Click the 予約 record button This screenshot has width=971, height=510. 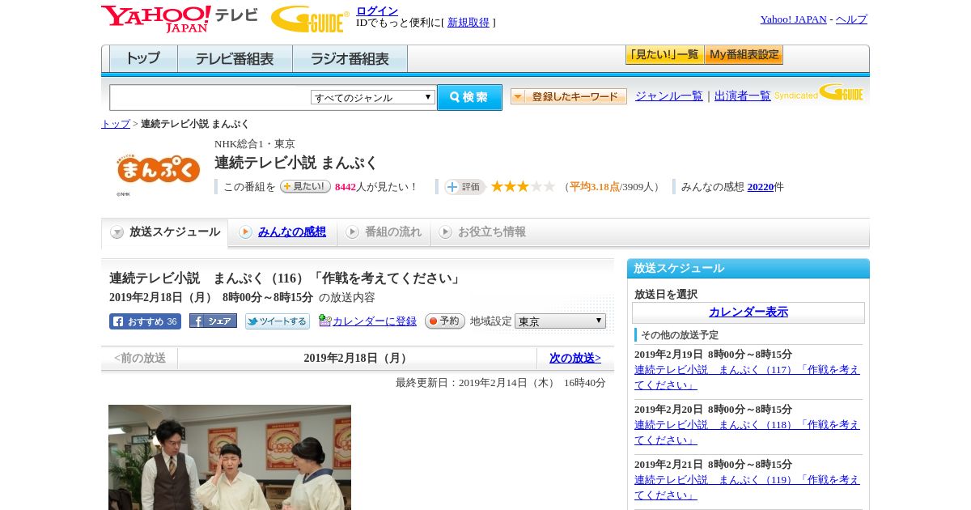coord(445,321)
